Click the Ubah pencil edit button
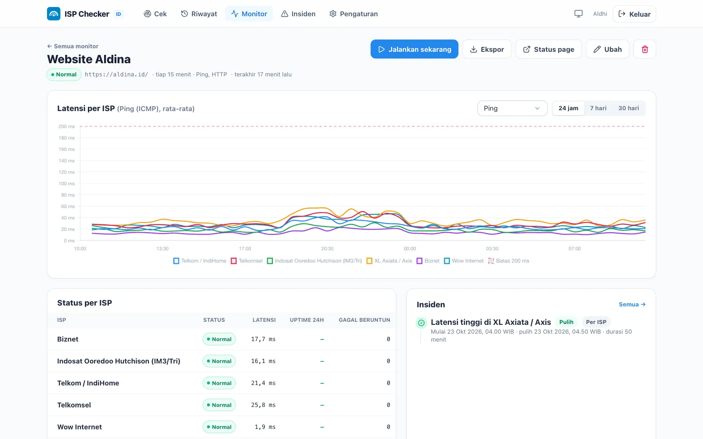This screenshot has width=703, height=439. pos(607,49)
